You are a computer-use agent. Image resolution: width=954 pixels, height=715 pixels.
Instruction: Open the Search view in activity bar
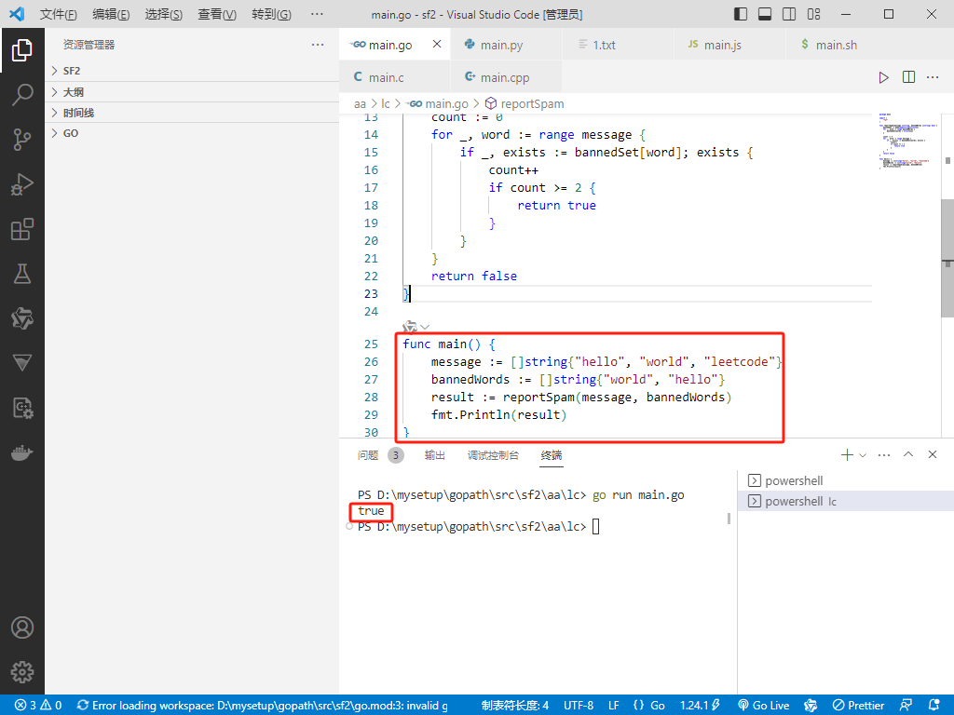[22, 95]
